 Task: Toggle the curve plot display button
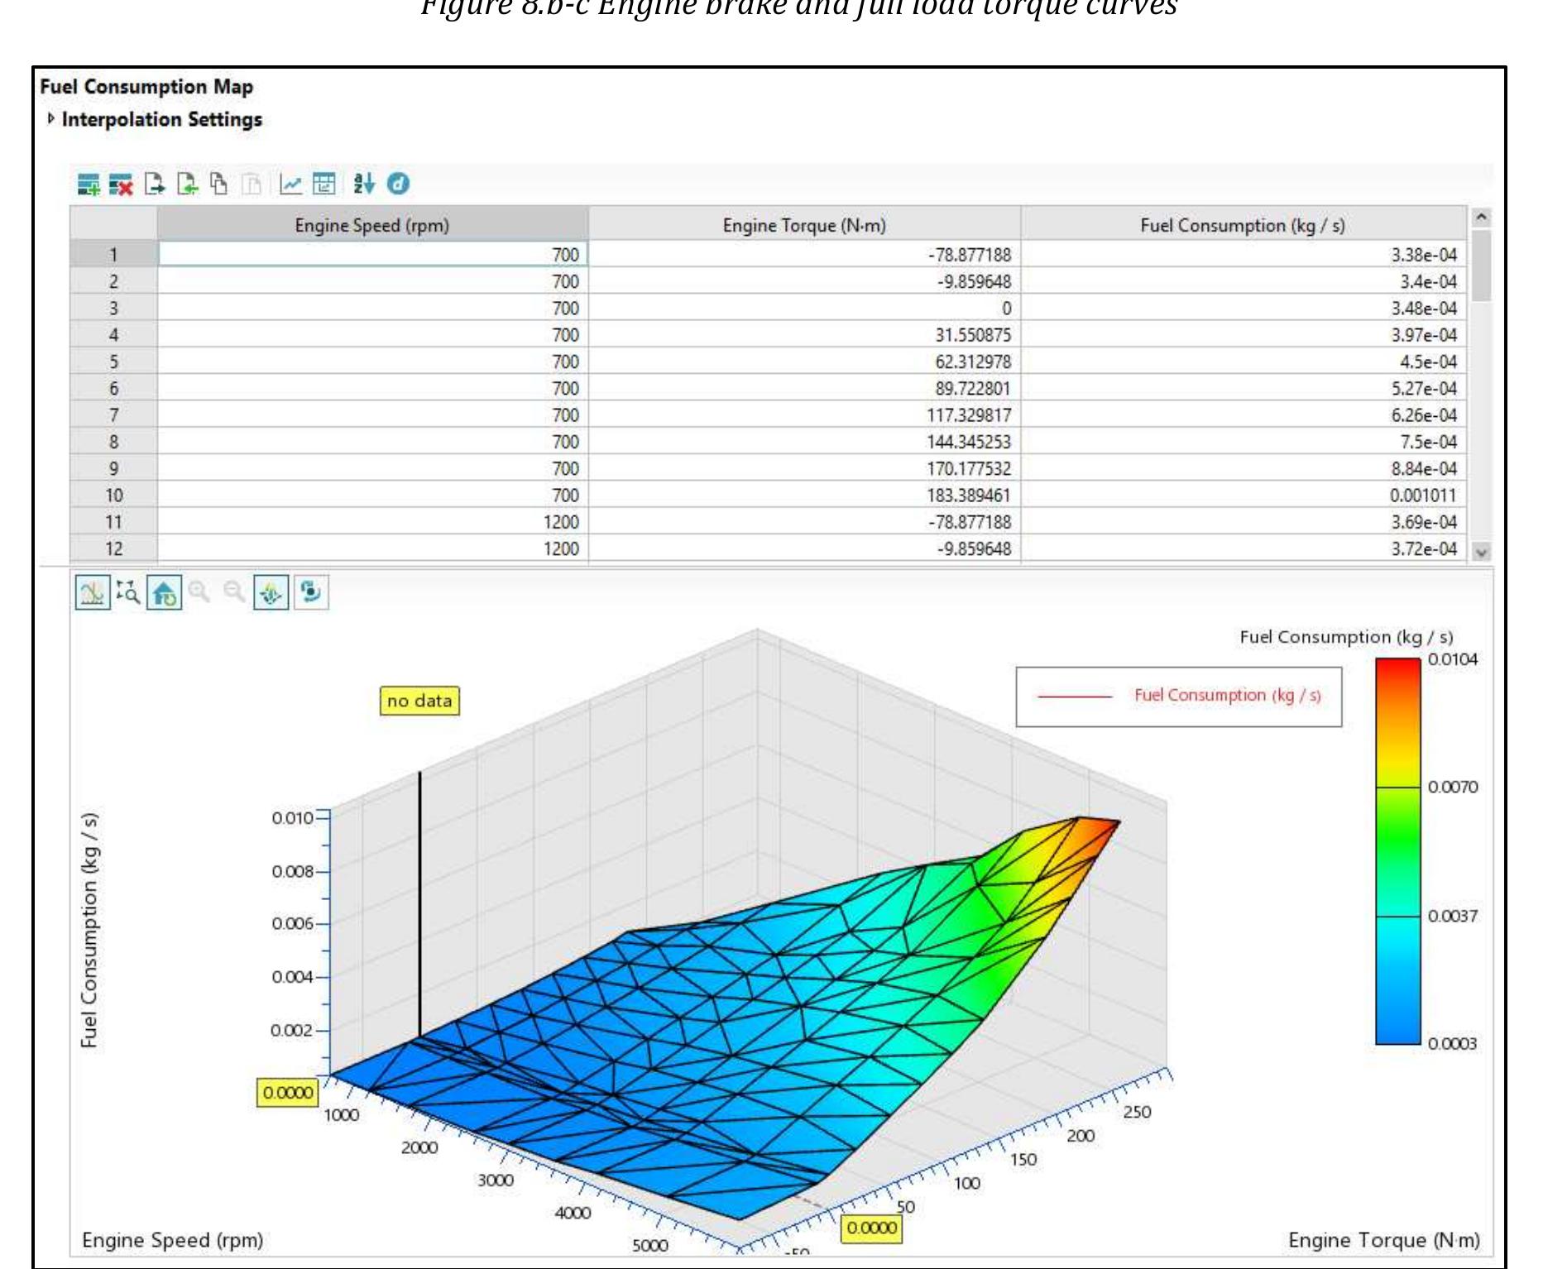point(93,592)
